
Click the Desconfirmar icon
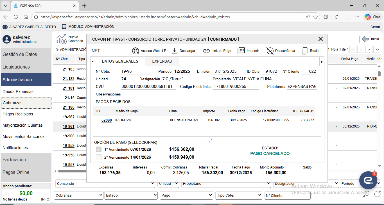270,51
